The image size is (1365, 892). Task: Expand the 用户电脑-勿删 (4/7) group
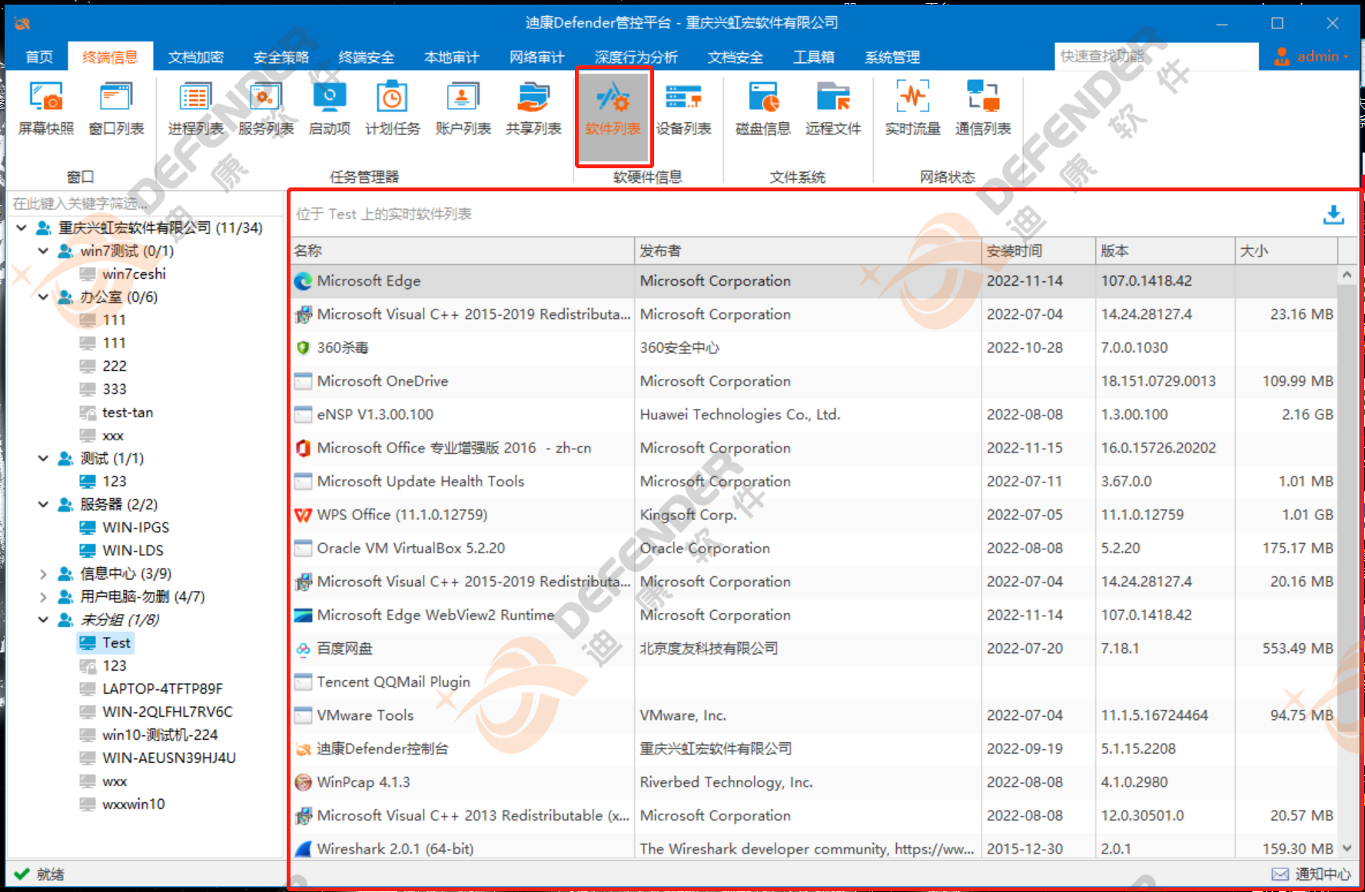click(43, 597)
